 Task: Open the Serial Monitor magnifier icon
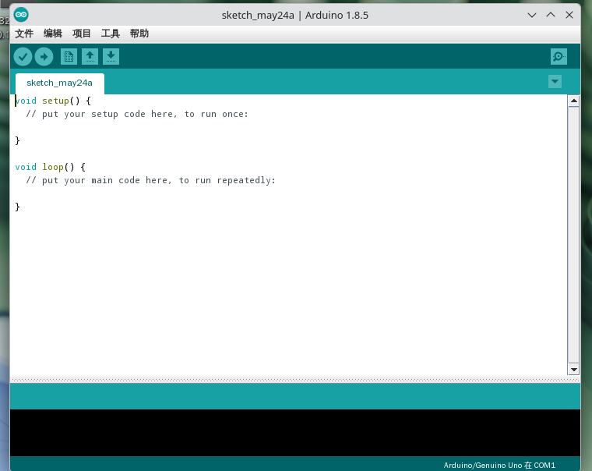pos(559,57)
